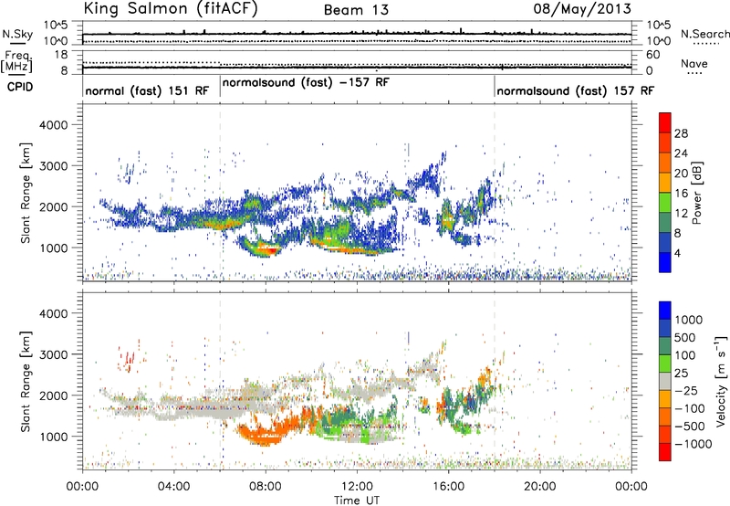Select the "04:00" time tick label
The width and height of the screenshot is (730, 506).
click(173, 487)
